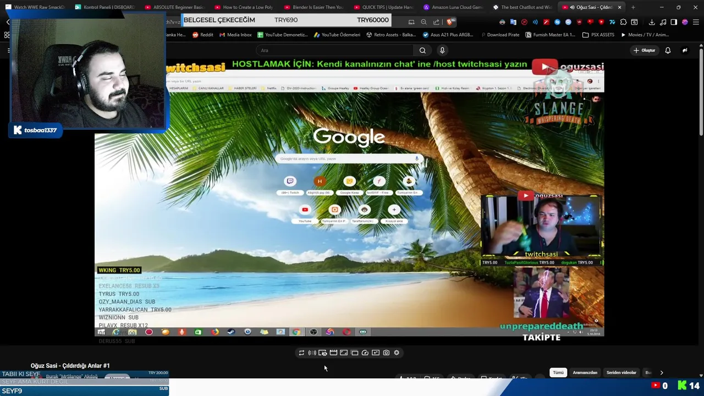This screenshot has height=396, width=704.
Task: Open YouTube notifications bell
Action: tap(668, 50)
